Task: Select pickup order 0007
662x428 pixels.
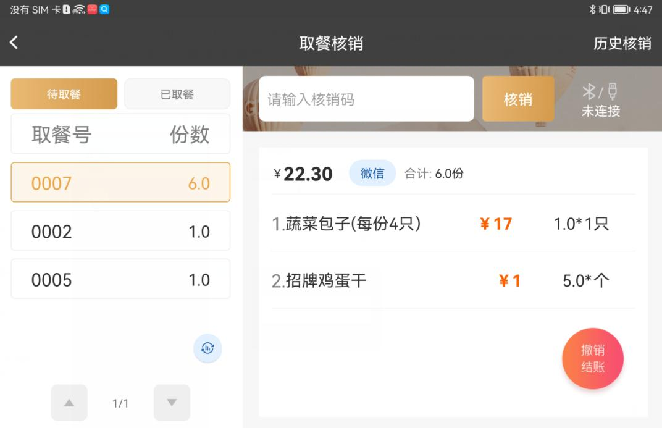Action: [120, 183]
